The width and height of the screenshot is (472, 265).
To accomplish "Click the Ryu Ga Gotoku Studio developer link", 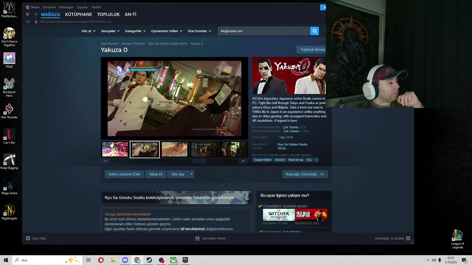I will (x=292, y=144).
